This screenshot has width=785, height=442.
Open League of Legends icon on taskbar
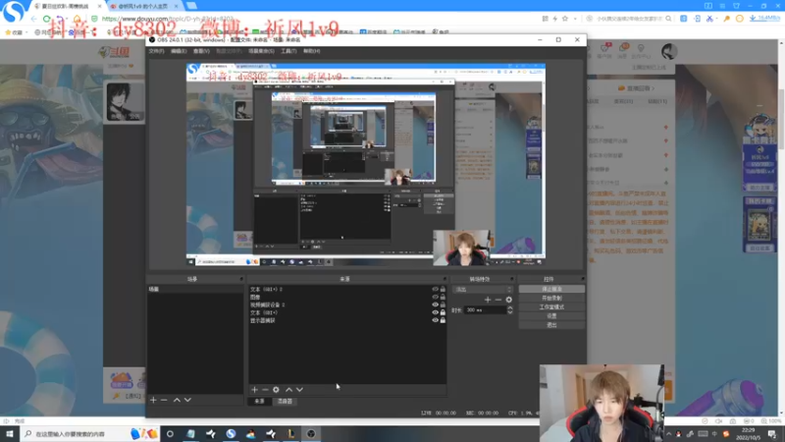pos(290,433)
